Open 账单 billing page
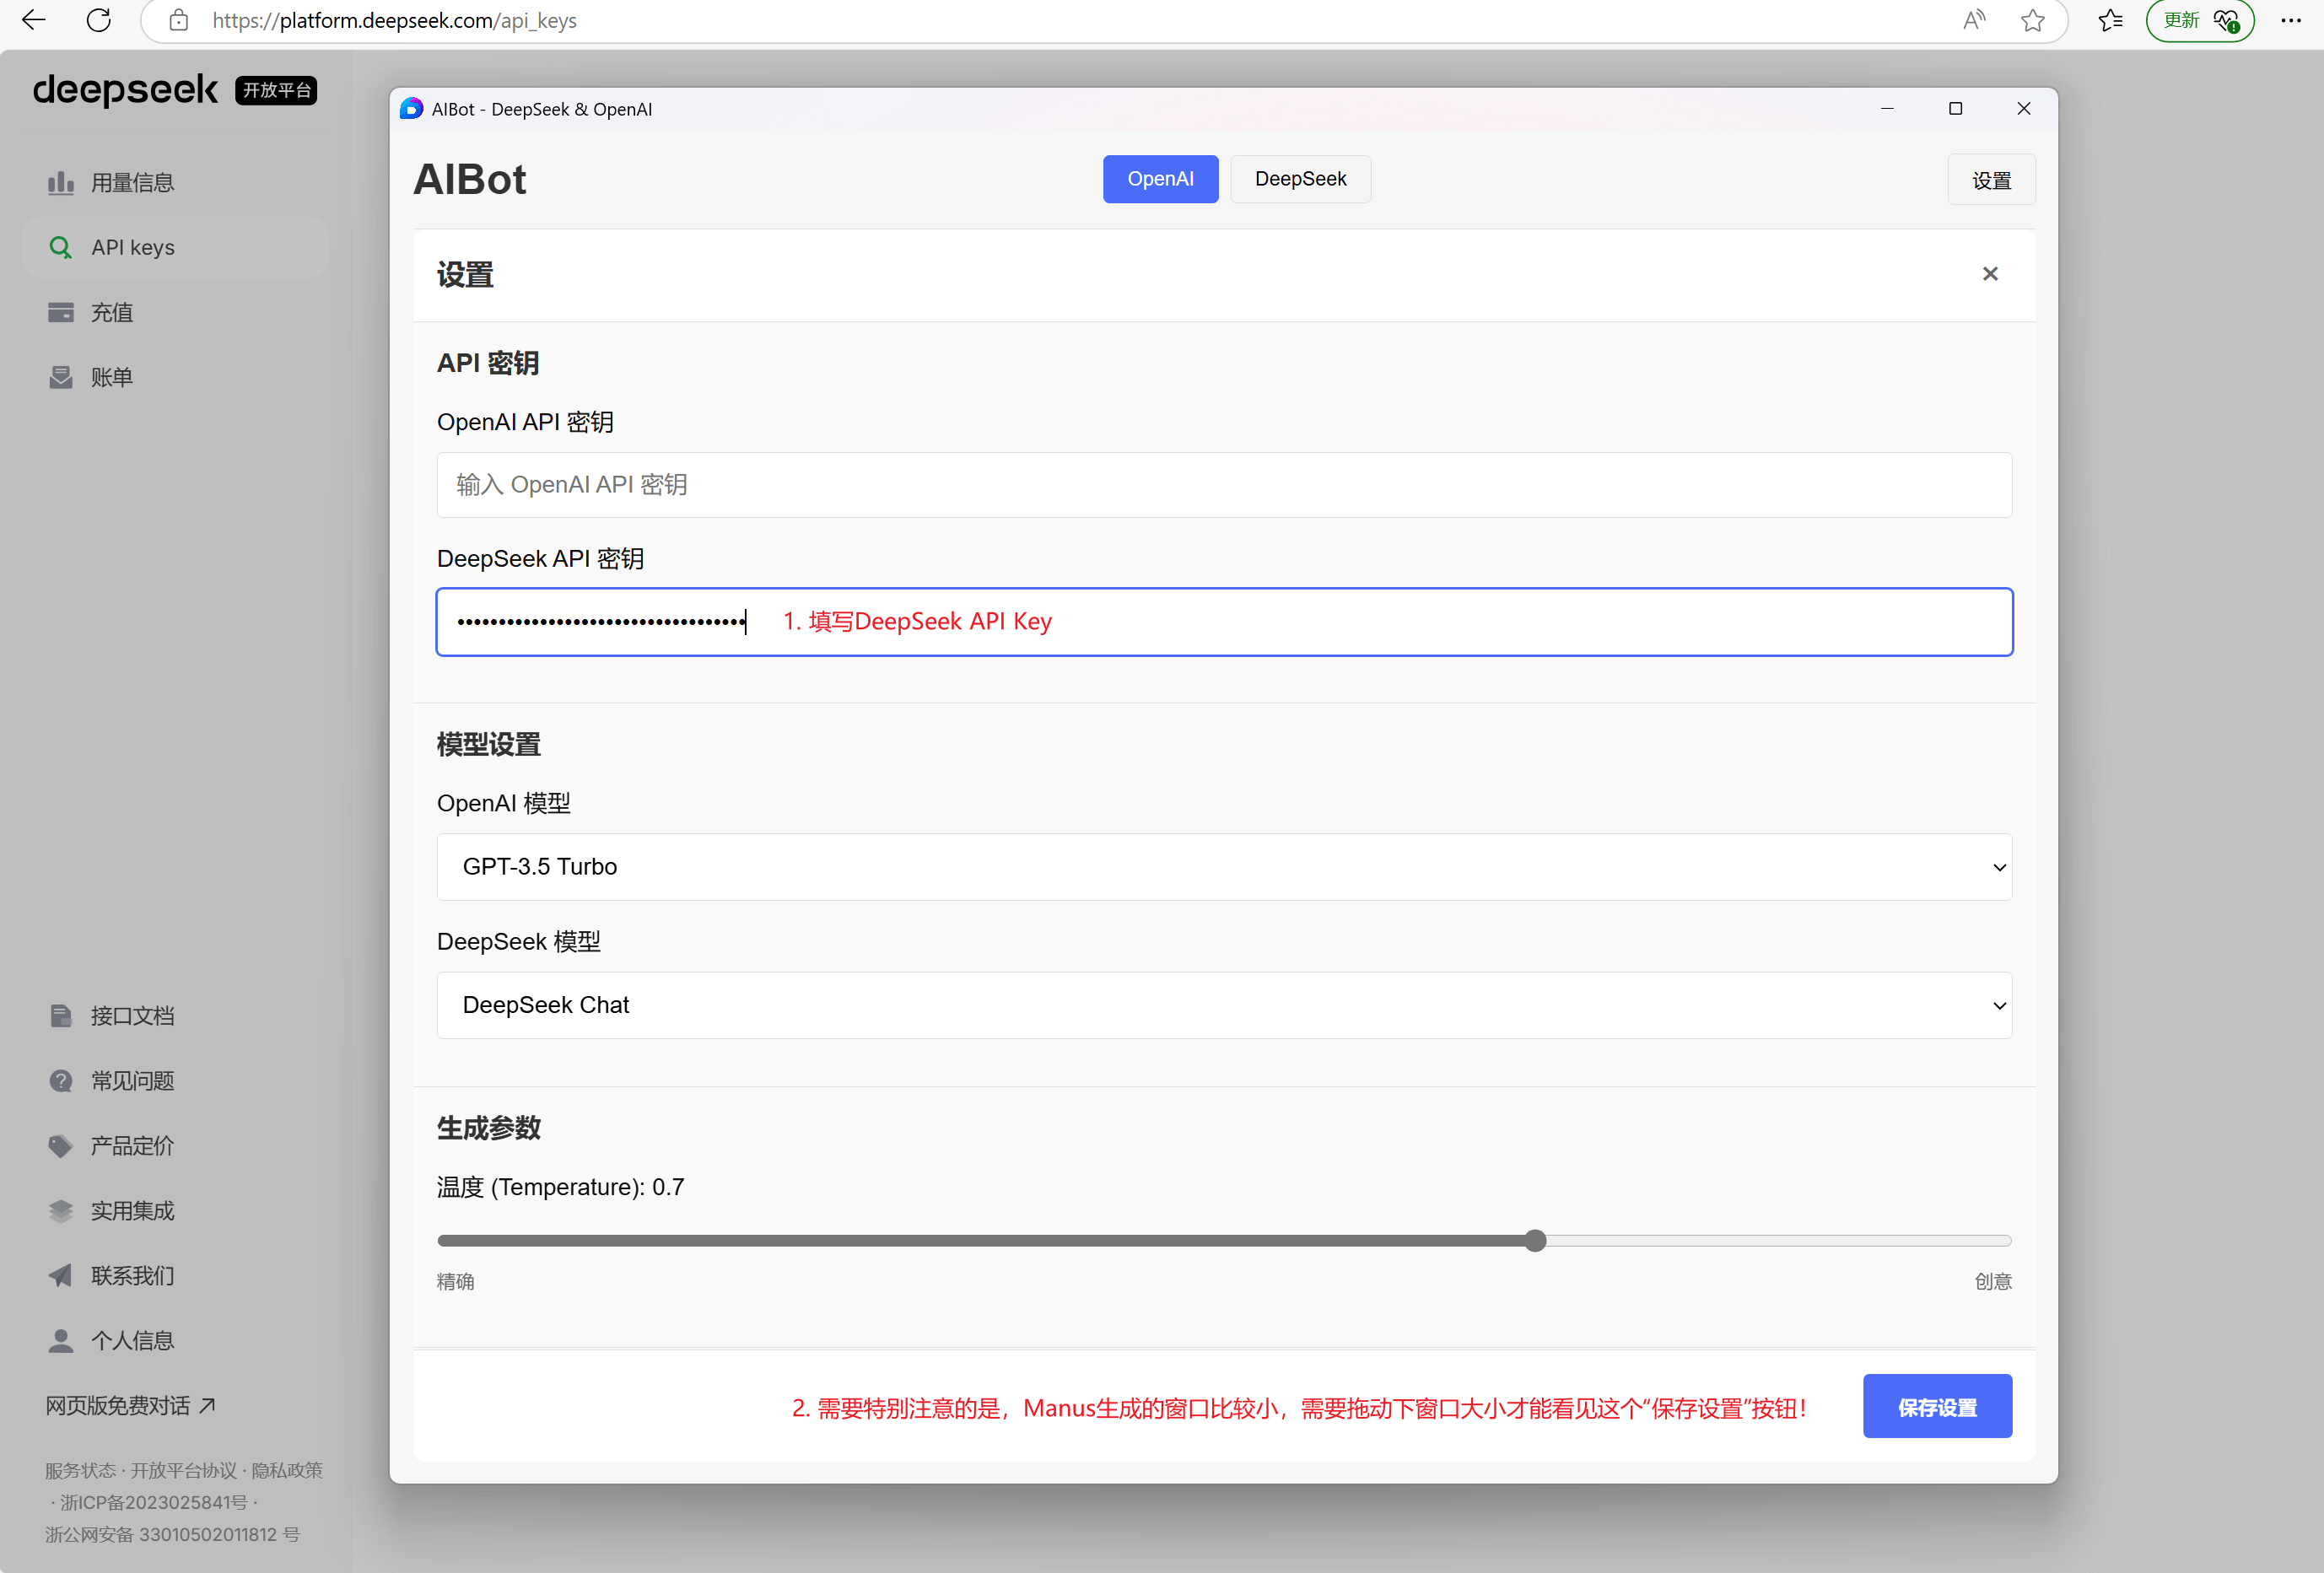This screenshot has height=1573, width=2324. point(175,377)
